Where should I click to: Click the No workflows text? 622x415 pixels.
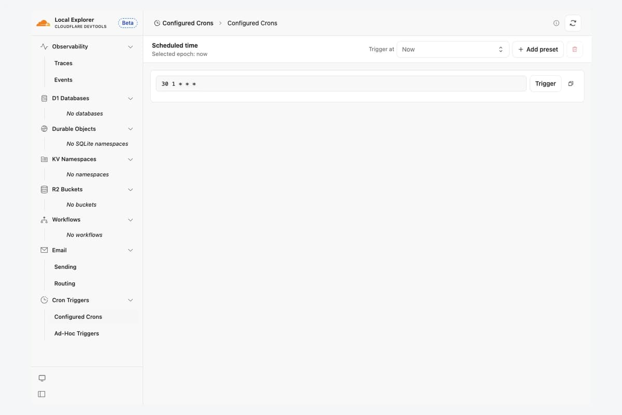click(x=84, y=235)
